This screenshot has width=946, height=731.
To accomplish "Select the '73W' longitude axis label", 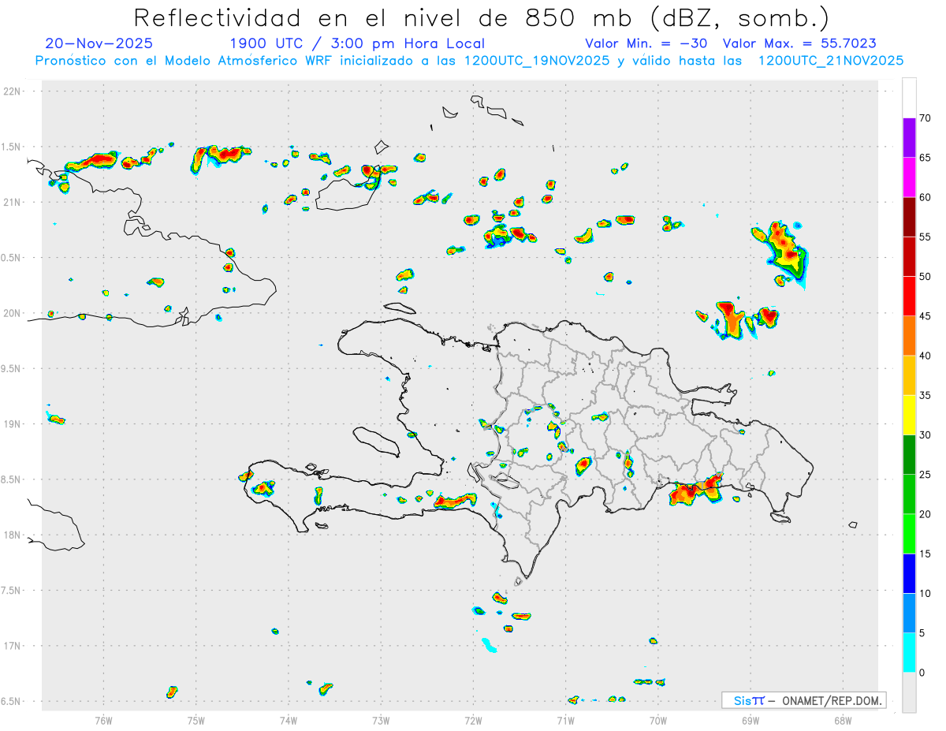I will (x=381, y=720).
